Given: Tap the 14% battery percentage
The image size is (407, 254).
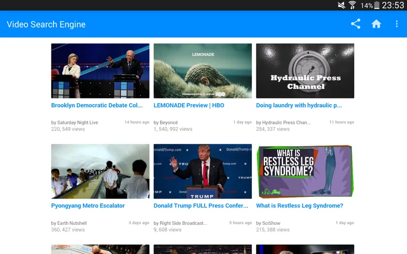Looking at the screenshot, I should 367,5.
